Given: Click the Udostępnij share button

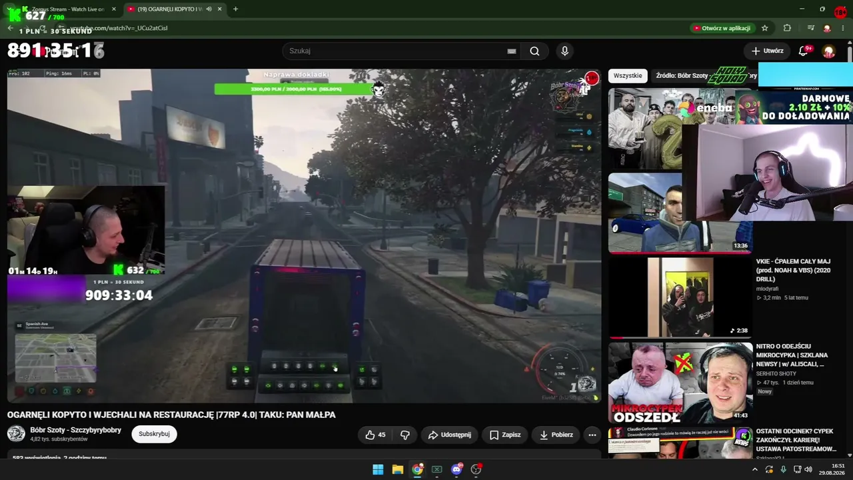Looking at the screenshot, I should [x=449, y=435].
